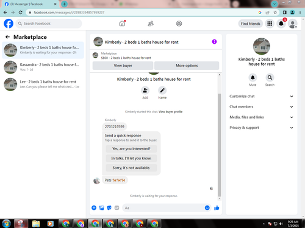Expand the Customize chat section
Image resolution: width=305 pixels, height=228 pixels.
262,96
